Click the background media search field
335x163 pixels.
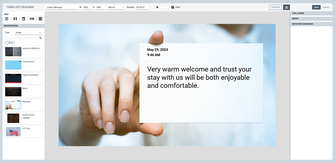pyautogui.click(x=22, y=38)
